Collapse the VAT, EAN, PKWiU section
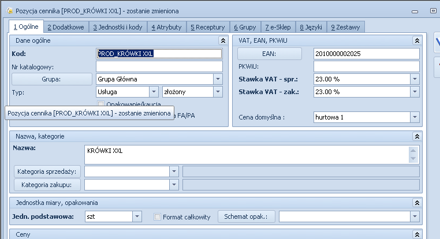This screenshot has width=440, height=239. [415, 40]
